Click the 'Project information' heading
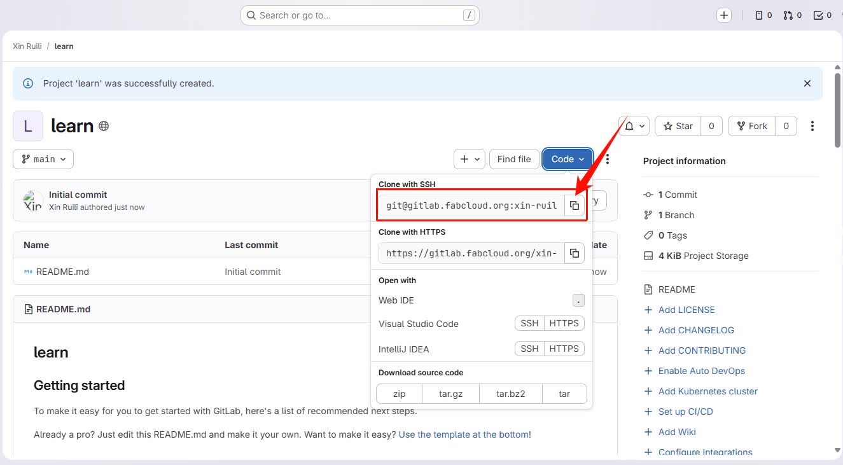 click(x=685, y=161)
